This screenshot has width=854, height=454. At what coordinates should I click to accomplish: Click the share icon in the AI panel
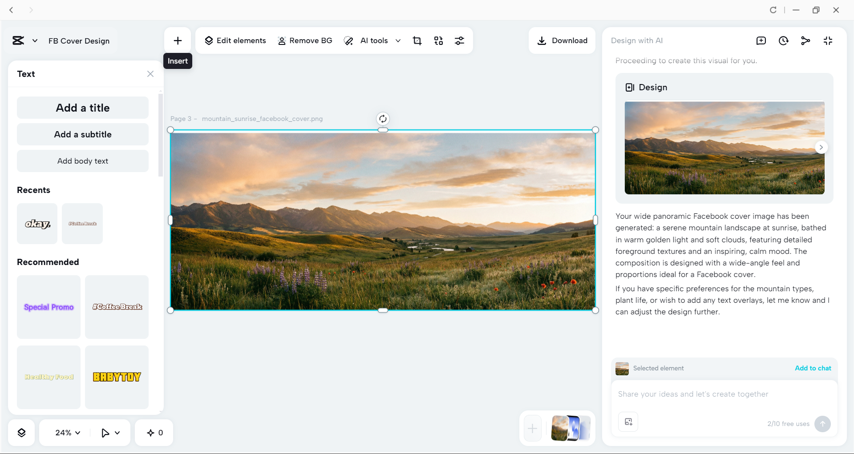pos(806,40)
